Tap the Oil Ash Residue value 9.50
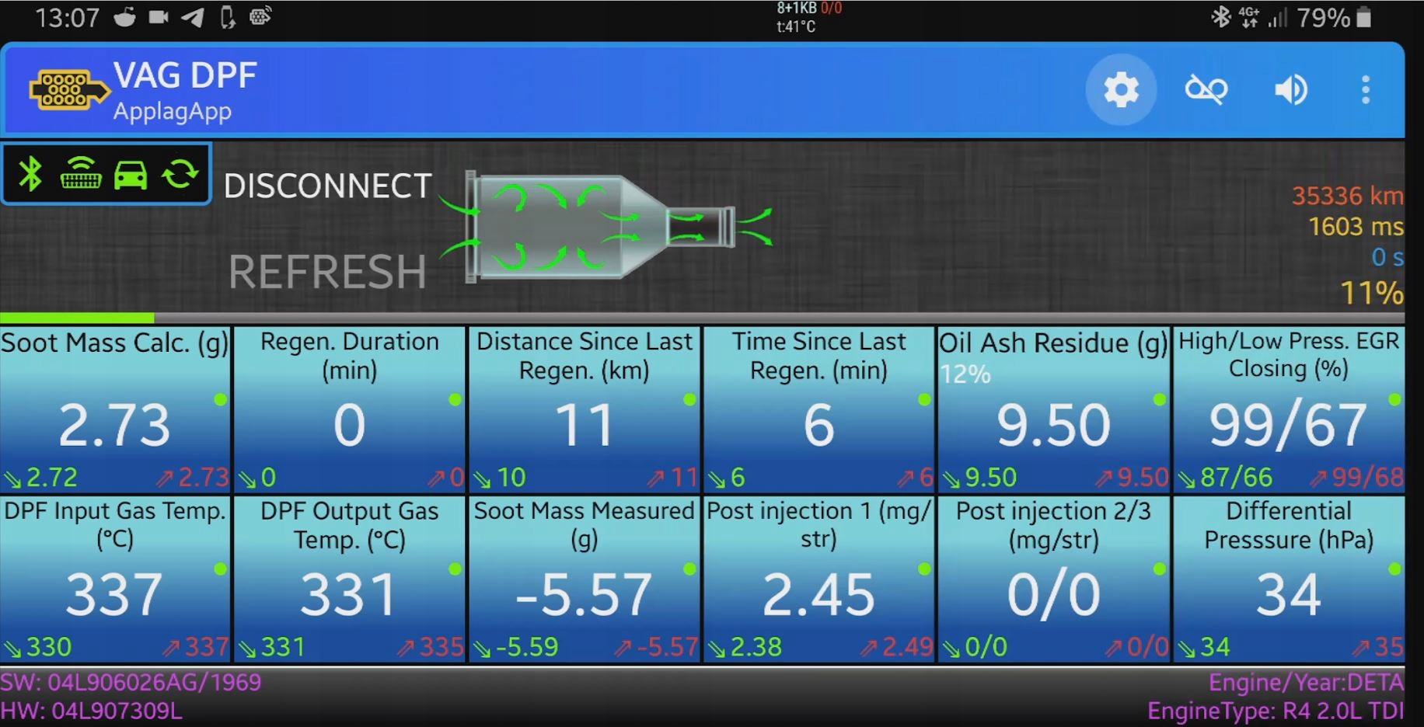This screenshot has height=727, width=1424. click(1053, 426)
